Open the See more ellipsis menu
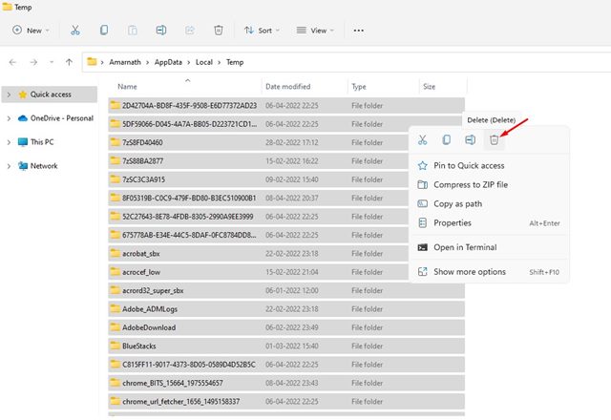 click(359, 30)
